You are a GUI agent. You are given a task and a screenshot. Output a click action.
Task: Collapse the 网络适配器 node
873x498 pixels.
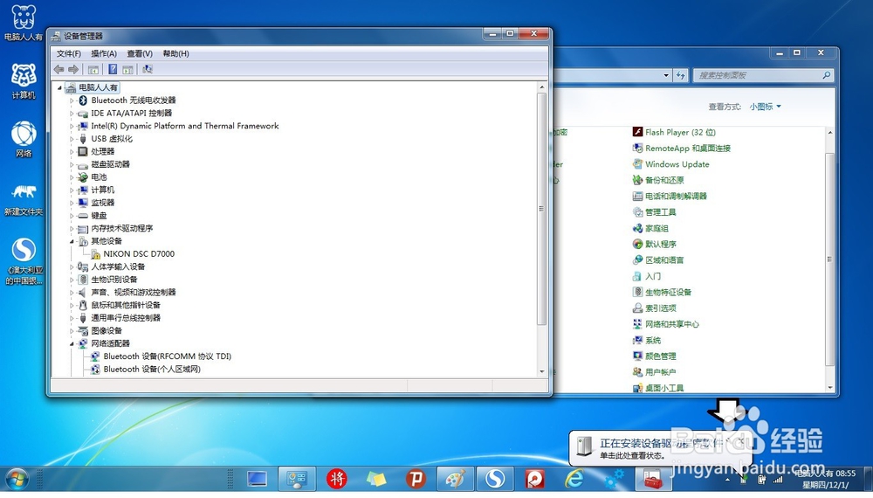tap(72, 343)
